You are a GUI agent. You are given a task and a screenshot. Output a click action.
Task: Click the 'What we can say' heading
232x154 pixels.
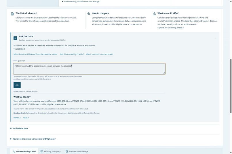(22, 97)
